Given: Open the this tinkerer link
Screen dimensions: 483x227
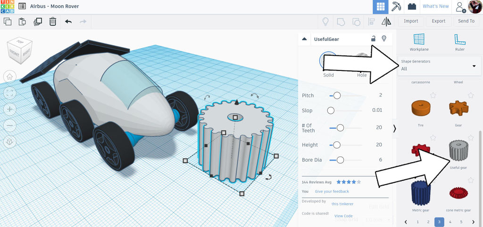Looking at the screenshot, I should 342,204.
